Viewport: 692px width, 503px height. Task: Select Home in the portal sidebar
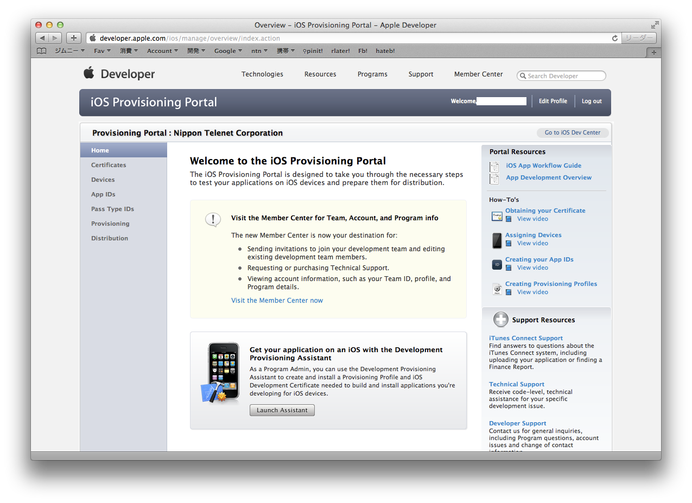(124, 150)
